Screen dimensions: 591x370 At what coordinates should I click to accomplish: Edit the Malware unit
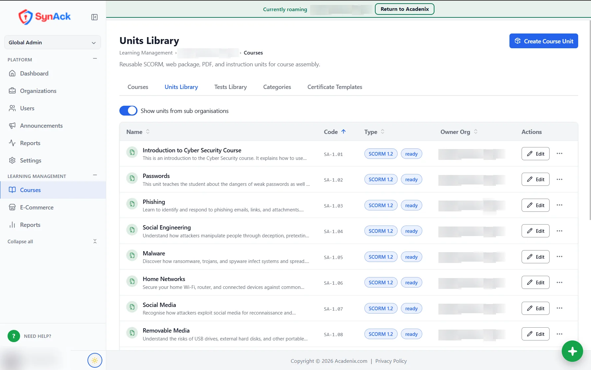(x=535, y=257)
